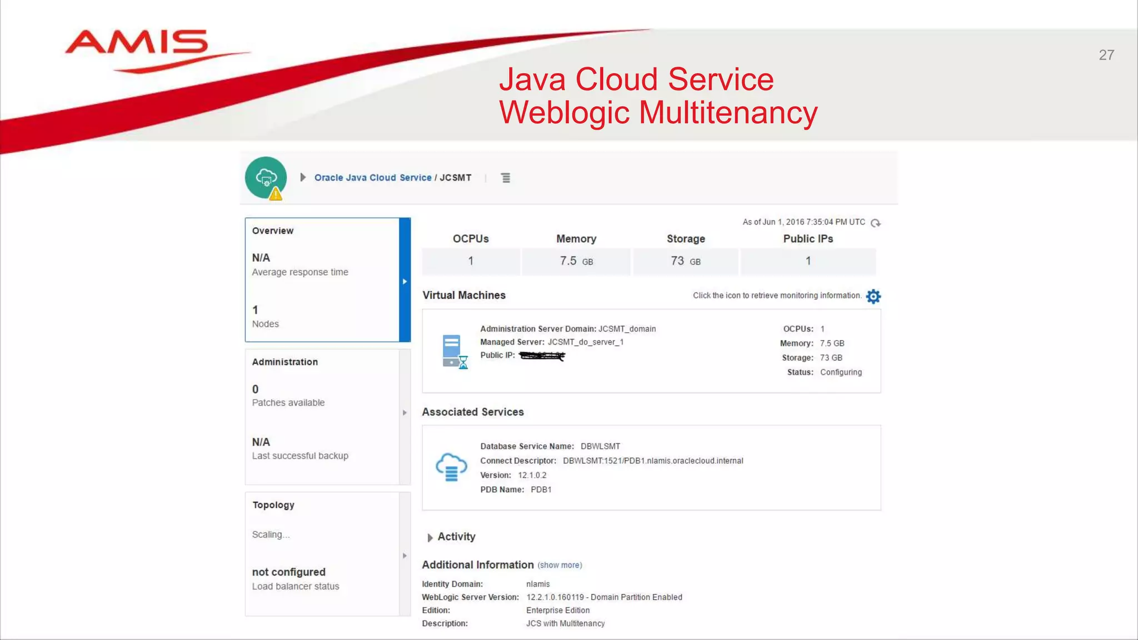Click the Nodes count label
The image size is (1138, 640).
[266, 324]
